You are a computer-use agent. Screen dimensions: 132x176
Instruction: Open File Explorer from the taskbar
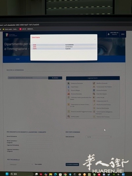point(51,174)
